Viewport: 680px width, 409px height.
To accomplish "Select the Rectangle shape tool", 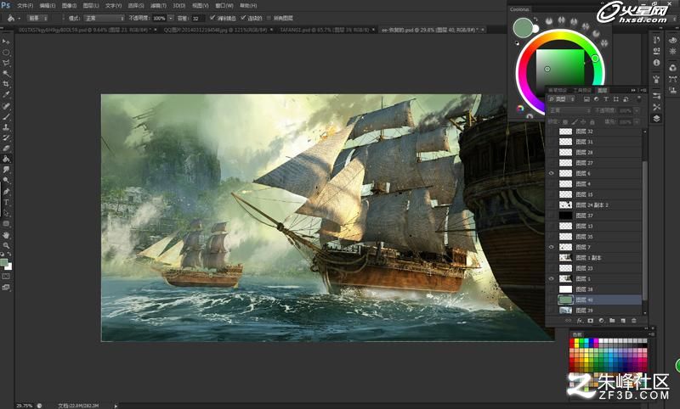I will click(x=6, y=224).
